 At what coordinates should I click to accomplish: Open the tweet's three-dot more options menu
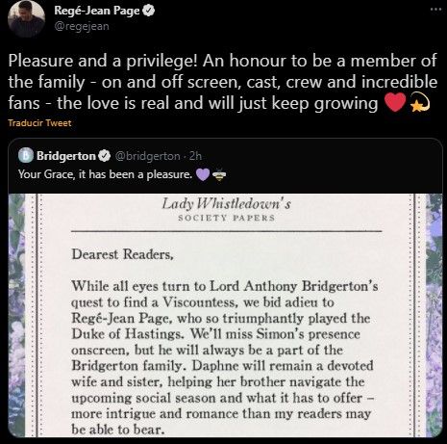[435, 10]
